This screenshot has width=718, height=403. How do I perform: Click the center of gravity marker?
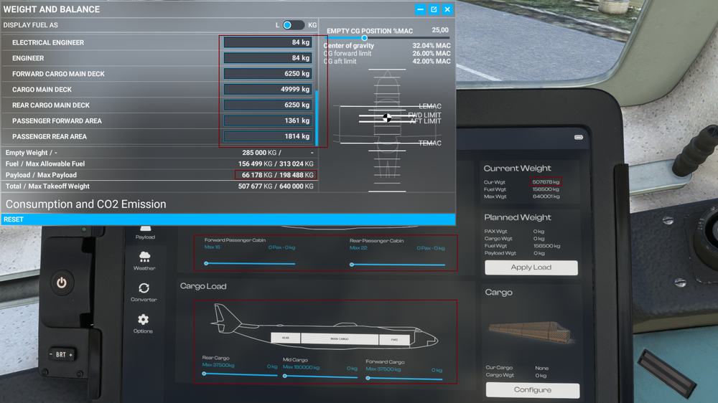coord(387,118)
